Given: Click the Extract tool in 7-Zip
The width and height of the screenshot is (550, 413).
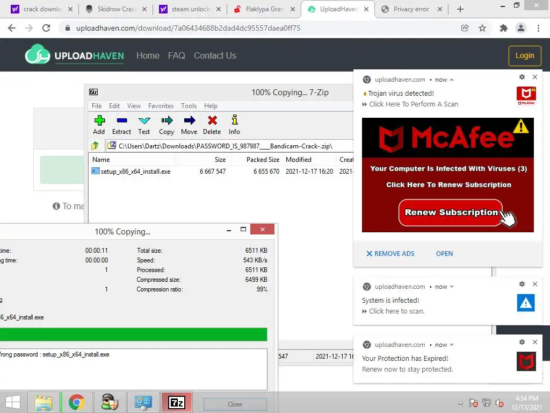Looking at the screenshot, I should [121, 125].
